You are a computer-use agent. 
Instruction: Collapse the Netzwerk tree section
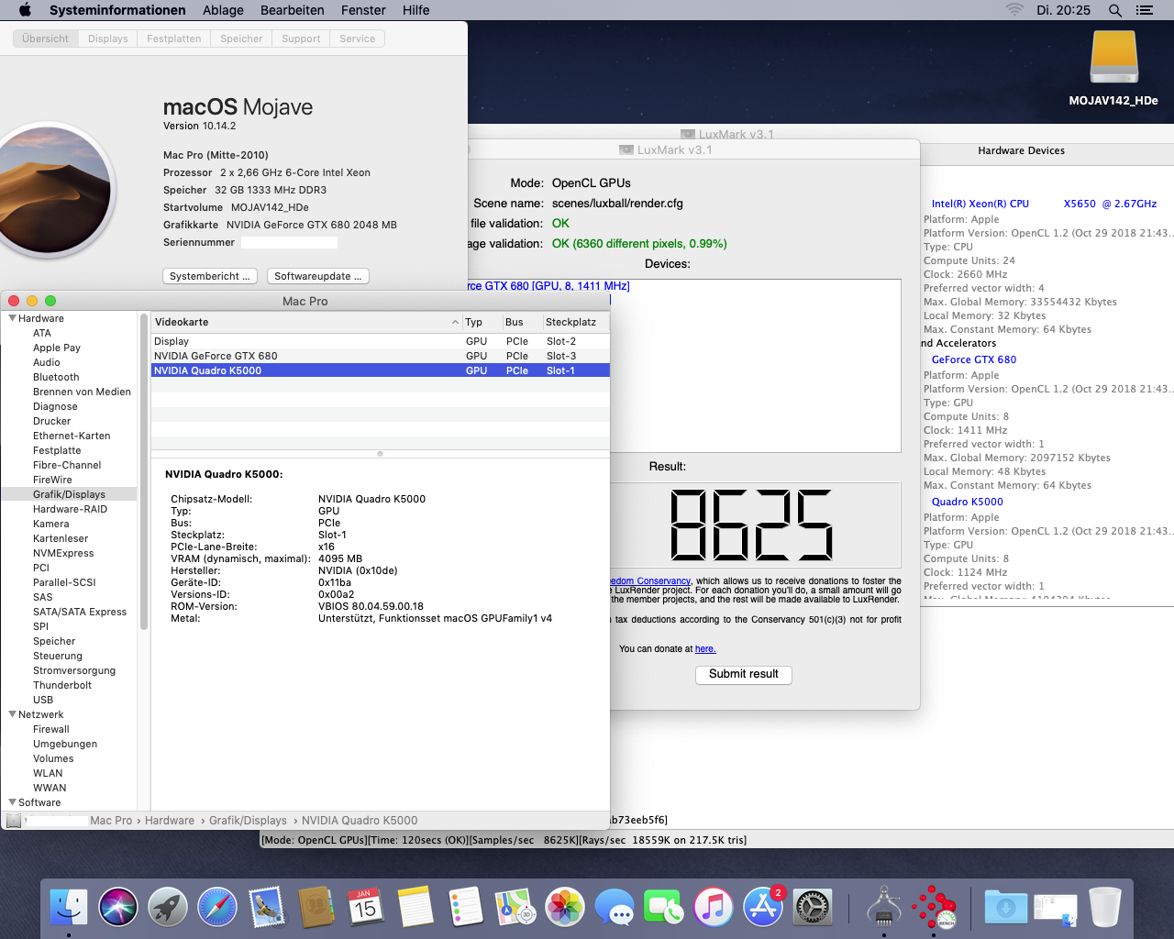(13, 714)
